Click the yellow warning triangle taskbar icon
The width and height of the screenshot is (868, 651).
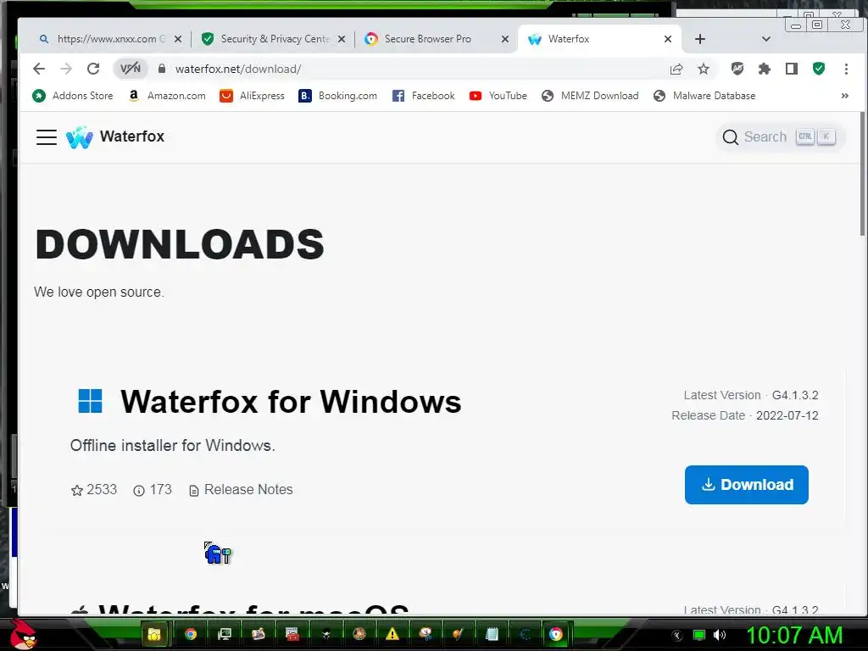[x=392, y=634]
